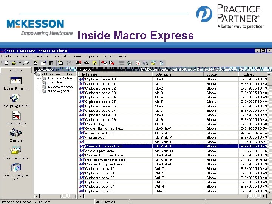Click the greyed X toolbar icon
This screenshot has height=204, width=272.
pyautogui.click(x=69, y=63)
